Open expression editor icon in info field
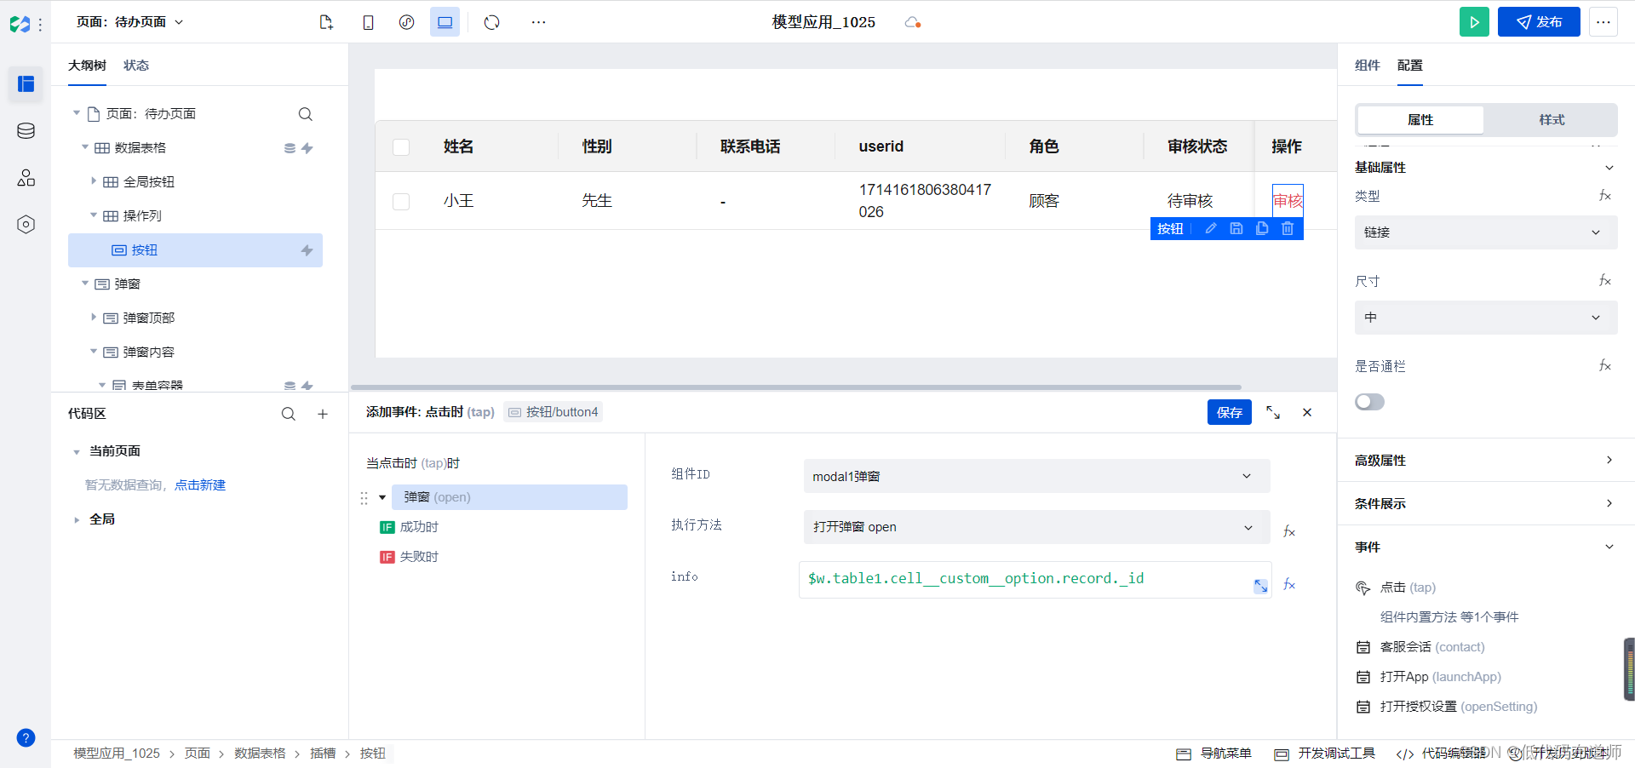 1260,586
